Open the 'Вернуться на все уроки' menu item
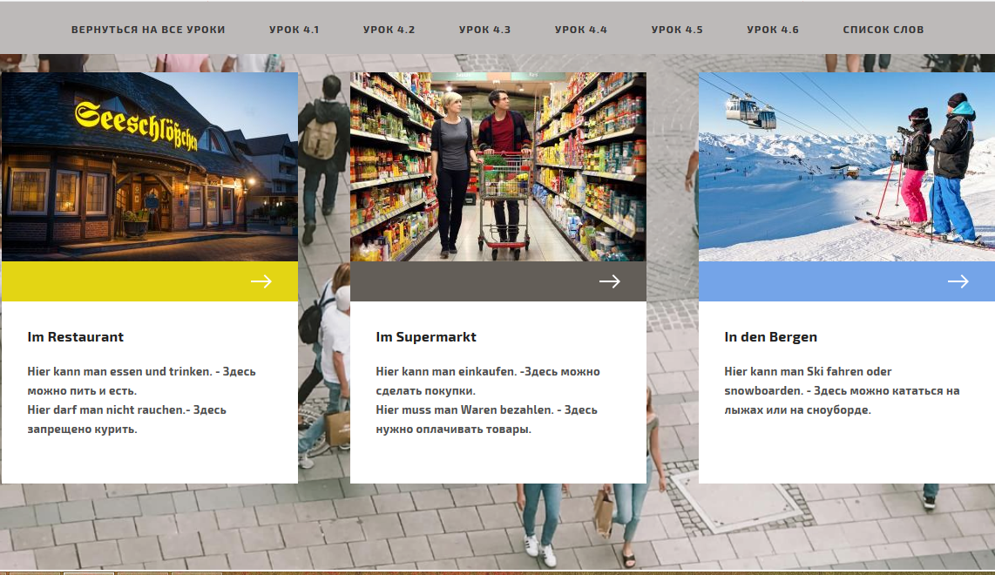 [x=148, y=30]
